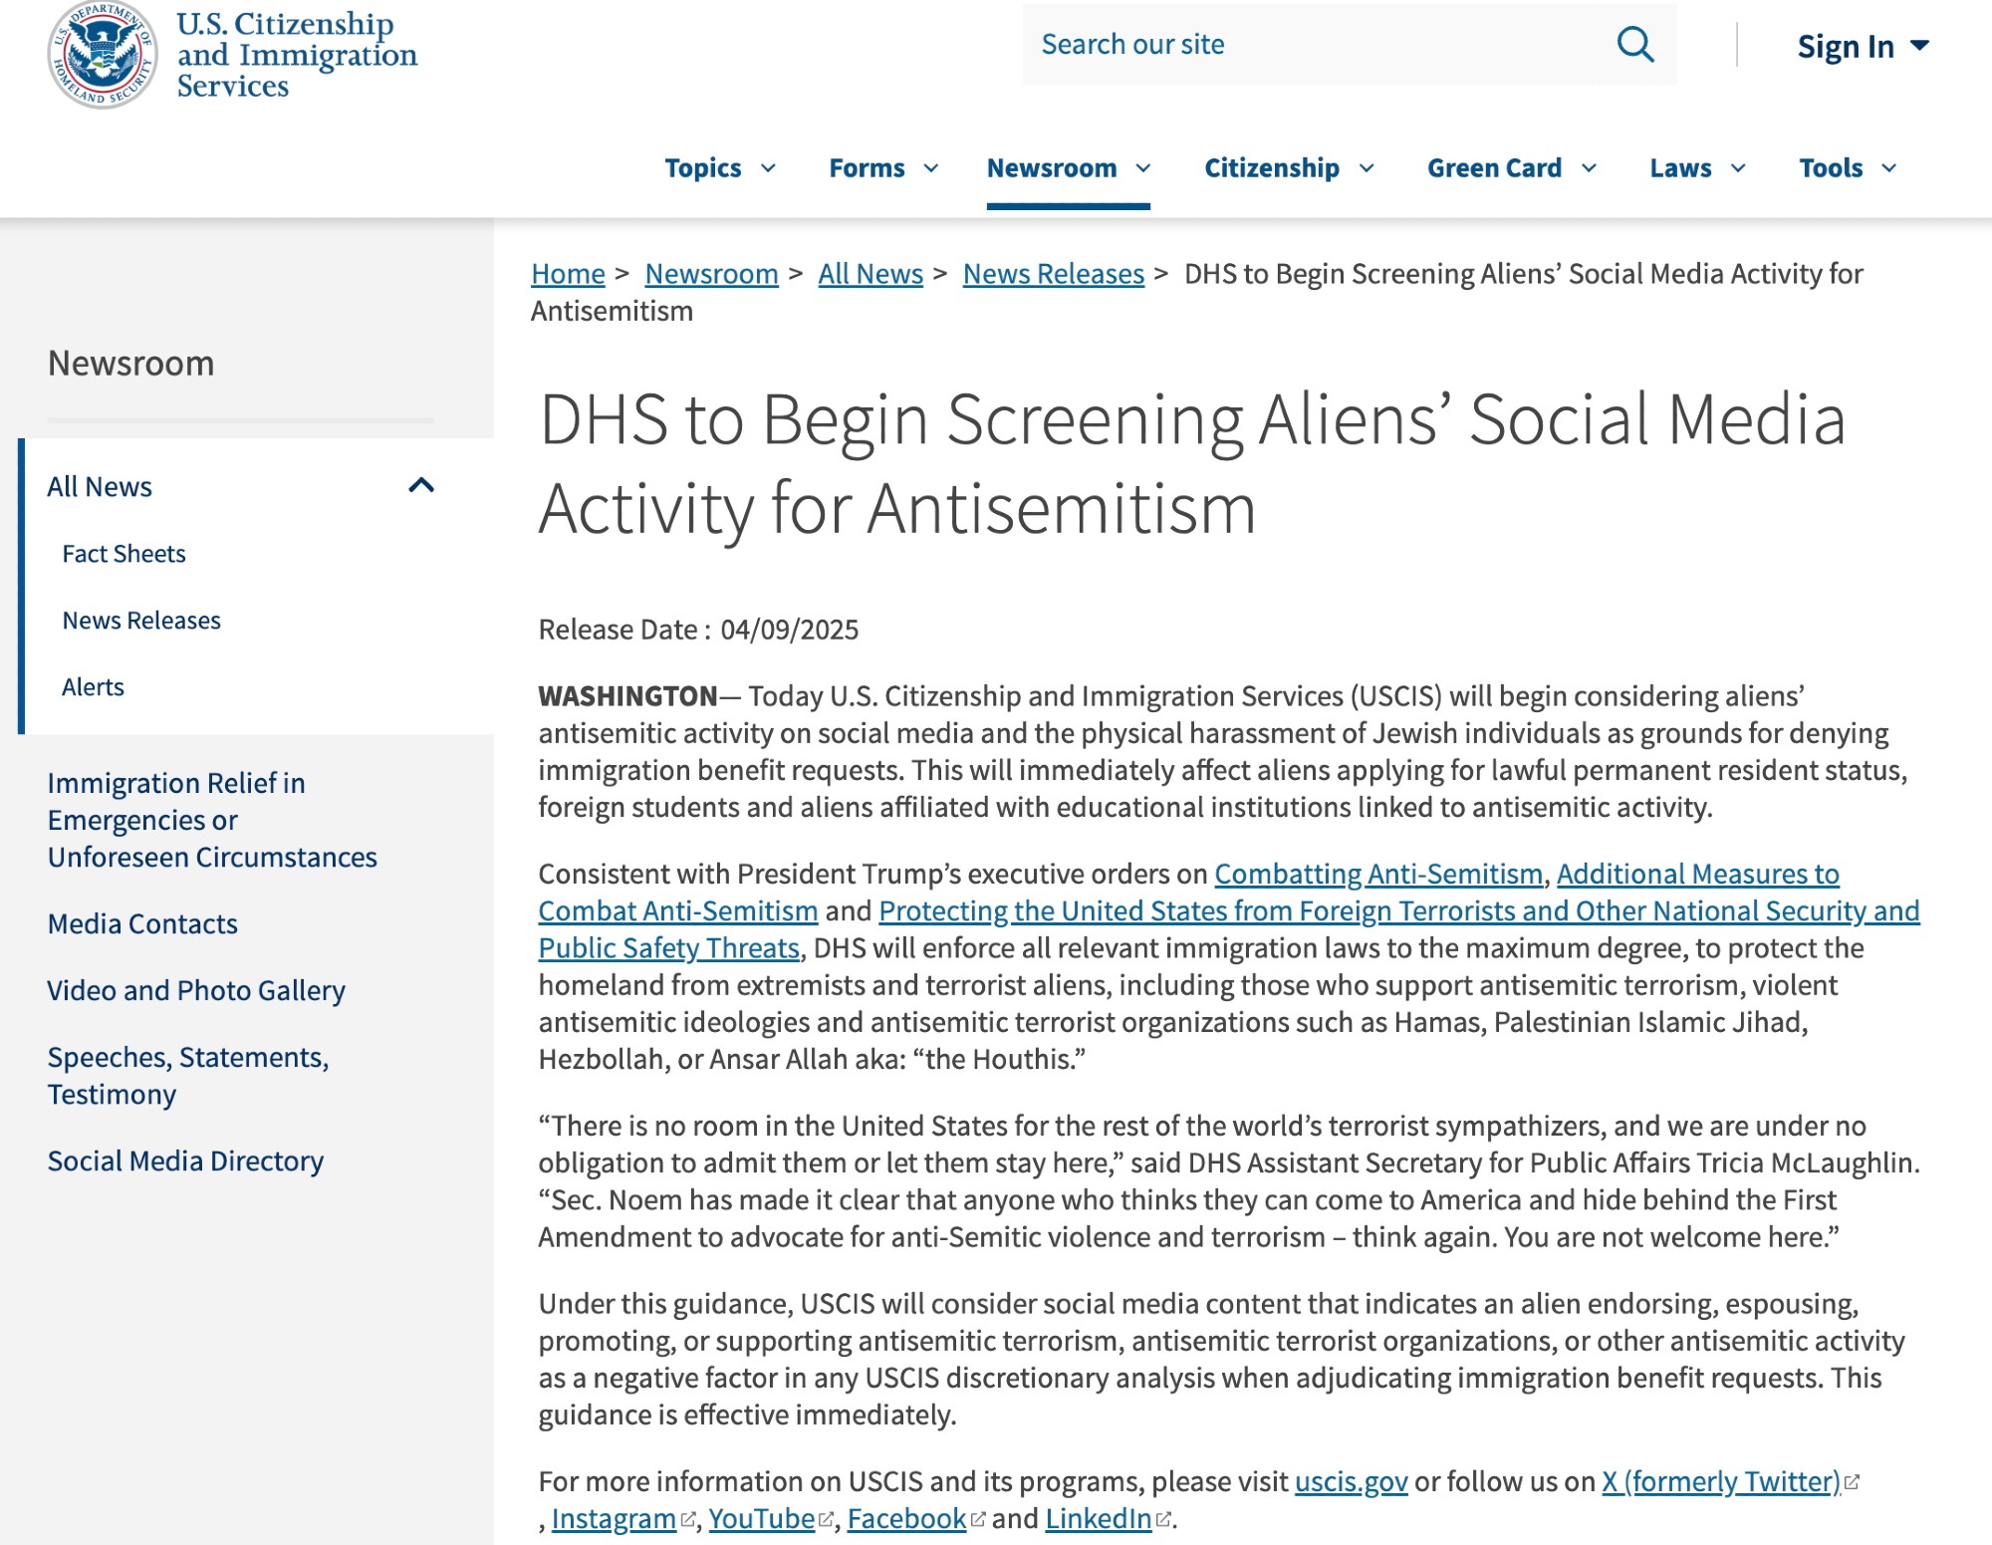
Task: Click the external link icon beside LinkedIn
Action: (1163, 1520)
